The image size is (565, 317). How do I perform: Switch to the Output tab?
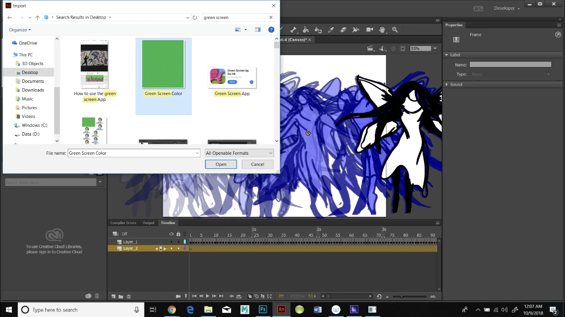[x=149, y=223]
